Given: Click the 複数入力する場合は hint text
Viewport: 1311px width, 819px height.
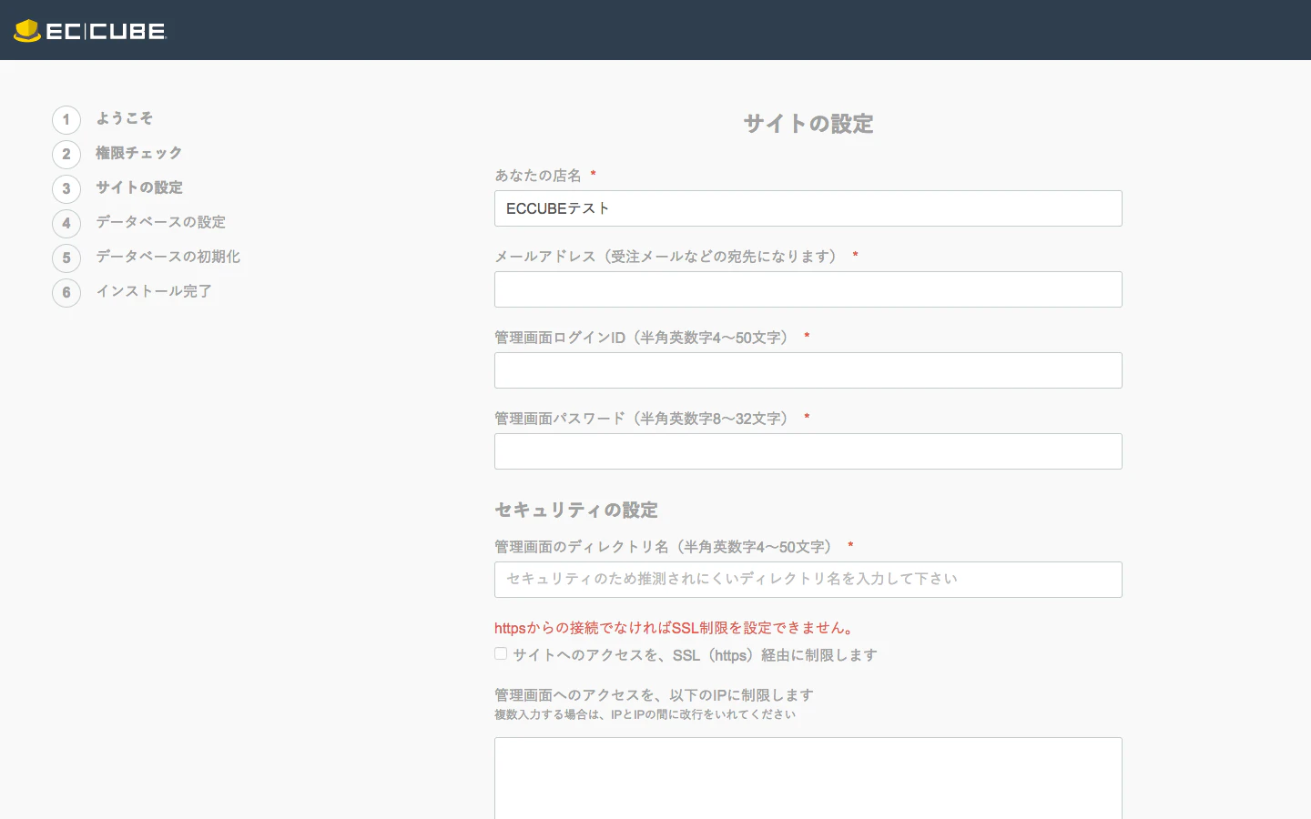Looking at the screenshot, I should point(645,714).
